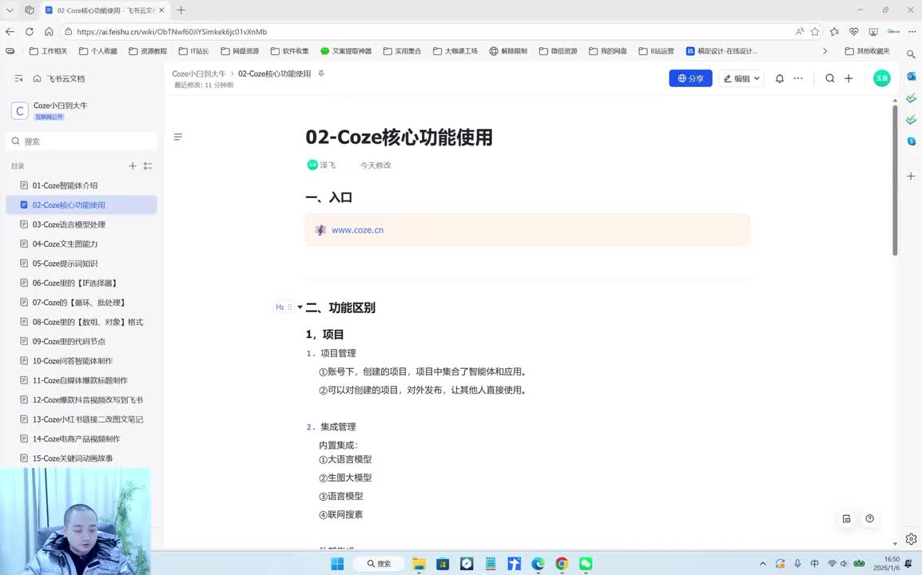Click Coze小白到大牛 wiki space title
The width and height of the screenshot is (922, 575).
pyautogui.click(x=60, y=105)
